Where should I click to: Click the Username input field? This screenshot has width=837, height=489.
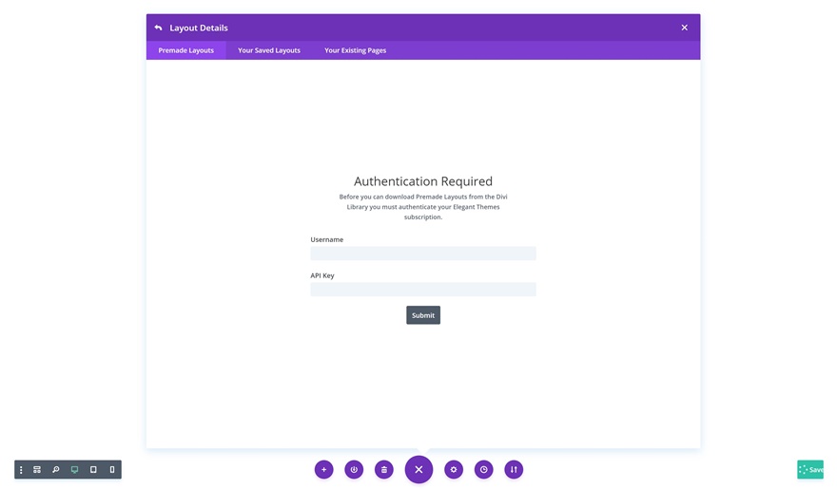[423, 254]
